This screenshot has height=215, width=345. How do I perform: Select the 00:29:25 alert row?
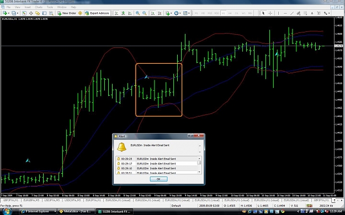tap(157, 159)
